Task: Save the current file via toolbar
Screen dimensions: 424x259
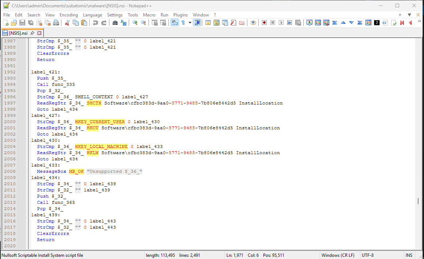Action: pyautogui.click(x=22, y=23)
